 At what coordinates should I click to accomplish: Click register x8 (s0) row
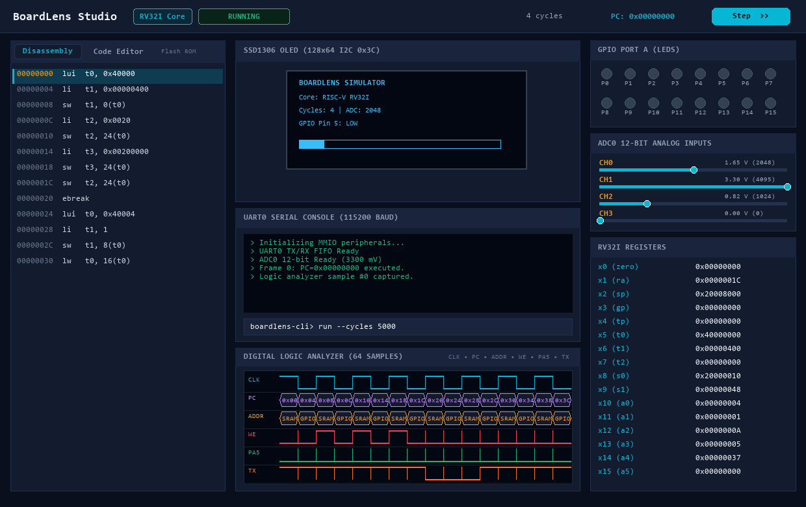coord(693,376)
